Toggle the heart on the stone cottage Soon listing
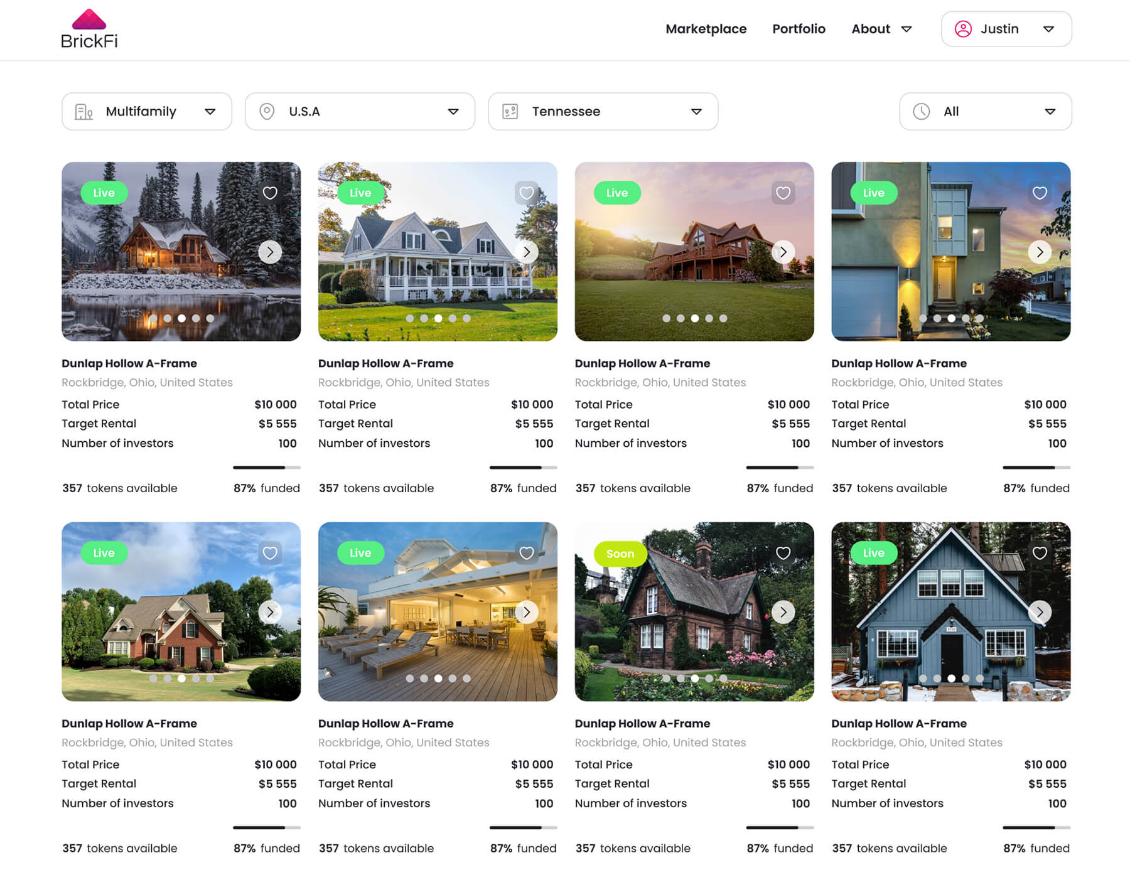Screen dimensions: 1130x875 tap(783, 553)
